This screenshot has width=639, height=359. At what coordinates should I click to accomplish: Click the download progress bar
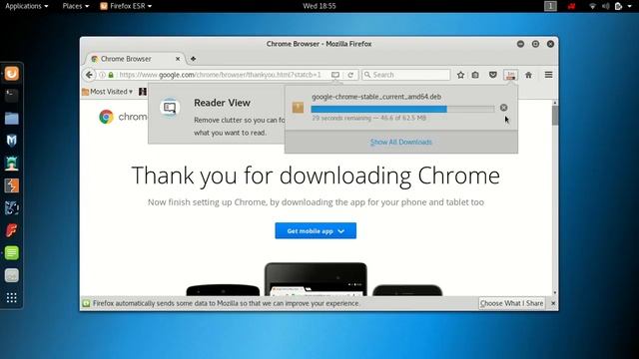point(402,109)
